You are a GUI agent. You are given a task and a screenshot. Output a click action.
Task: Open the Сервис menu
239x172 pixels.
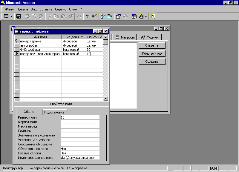click(61, 9)
